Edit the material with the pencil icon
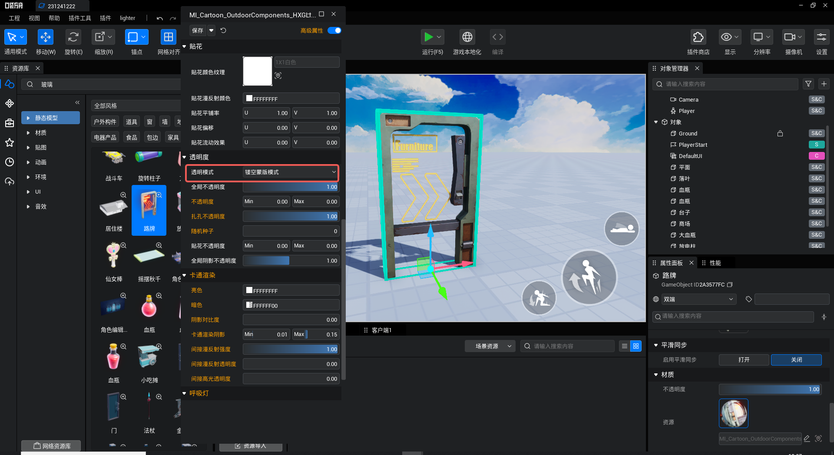Screen dimensions: 834x455 807,439
